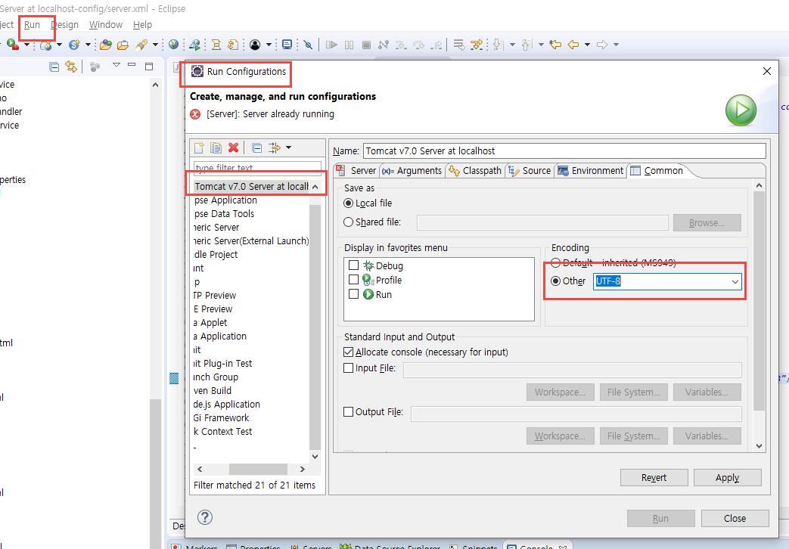Delete selected launch configuration with red X
Image resolution: width=789 pixels, height=549 pixels.
click(x=233, y=147)
